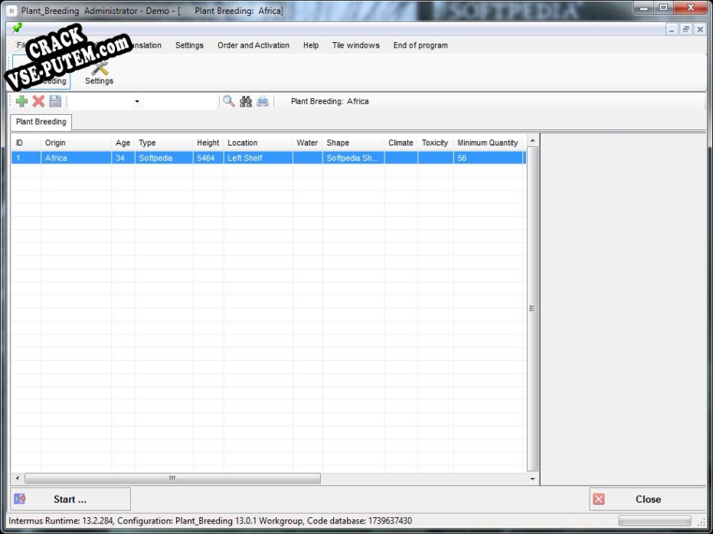The width and height of the screenshot is (713, 534).
Task: Click the green plus add record icon
Action: [x=21, y=101]
